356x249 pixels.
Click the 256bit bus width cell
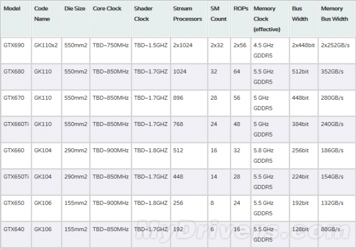tap(304, 155)
